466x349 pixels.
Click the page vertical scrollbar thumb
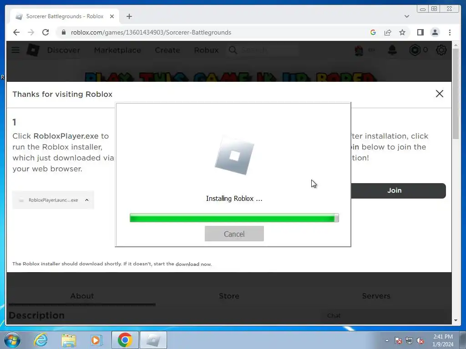pos(456,94)
